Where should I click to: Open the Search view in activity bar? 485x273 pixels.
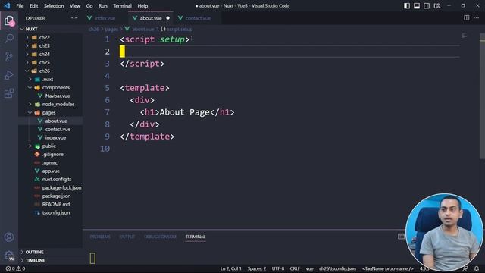(9, 39)
